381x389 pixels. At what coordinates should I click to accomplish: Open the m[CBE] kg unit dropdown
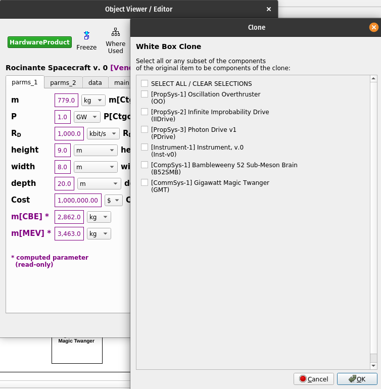coord(99,217)
